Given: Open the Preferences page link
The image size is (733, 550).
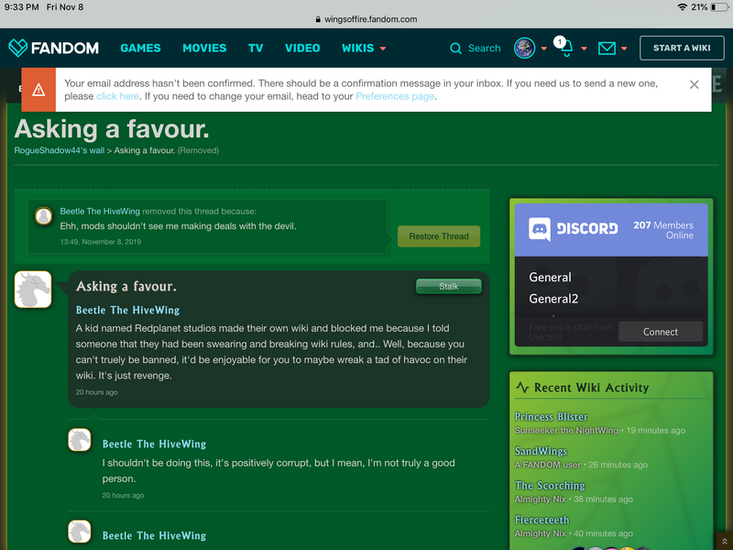Looking at the screenshot, I should coord(395,96).
